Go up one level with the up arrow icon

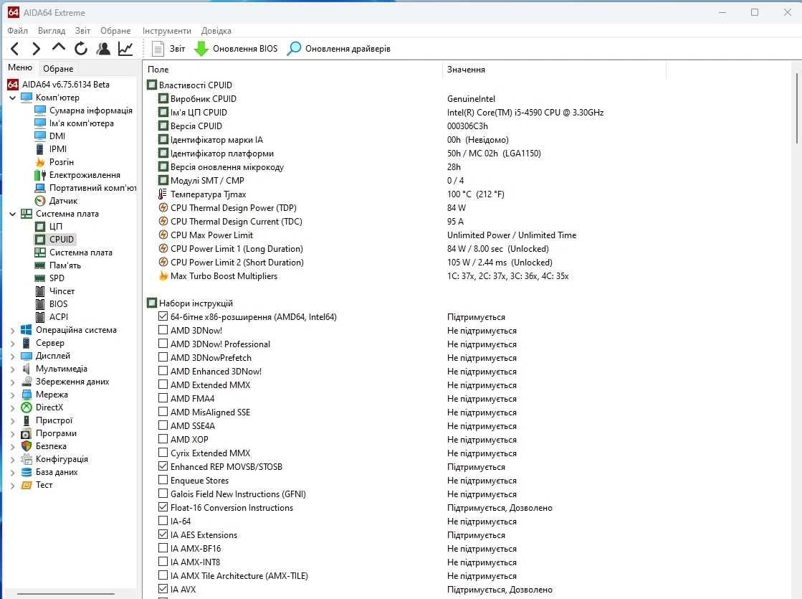tap(59, 47)
